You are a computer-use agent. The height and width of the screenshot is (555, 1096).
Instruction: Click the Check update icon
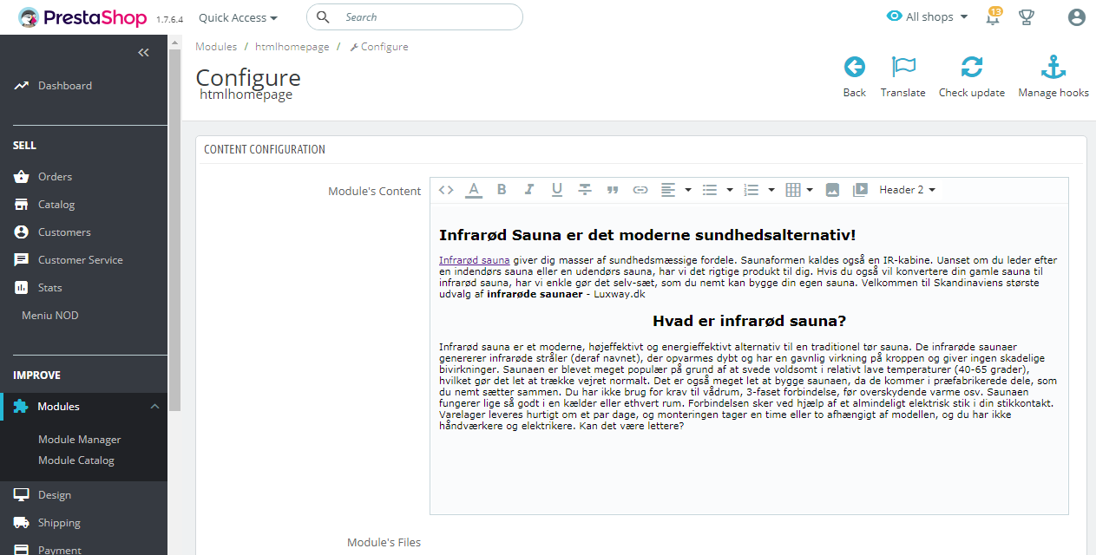coord(972,67)
